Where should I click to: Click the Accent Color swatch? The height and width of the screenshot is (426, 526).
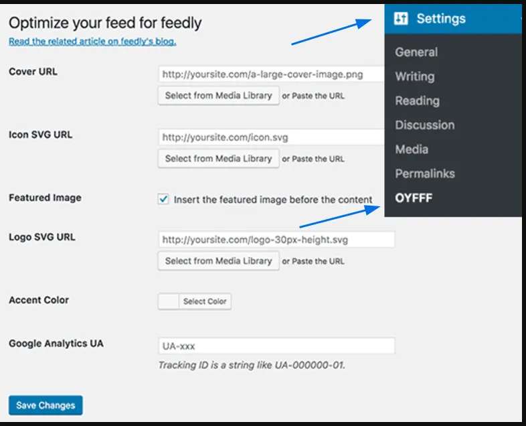pyautogui.click(x=169, y=301)
